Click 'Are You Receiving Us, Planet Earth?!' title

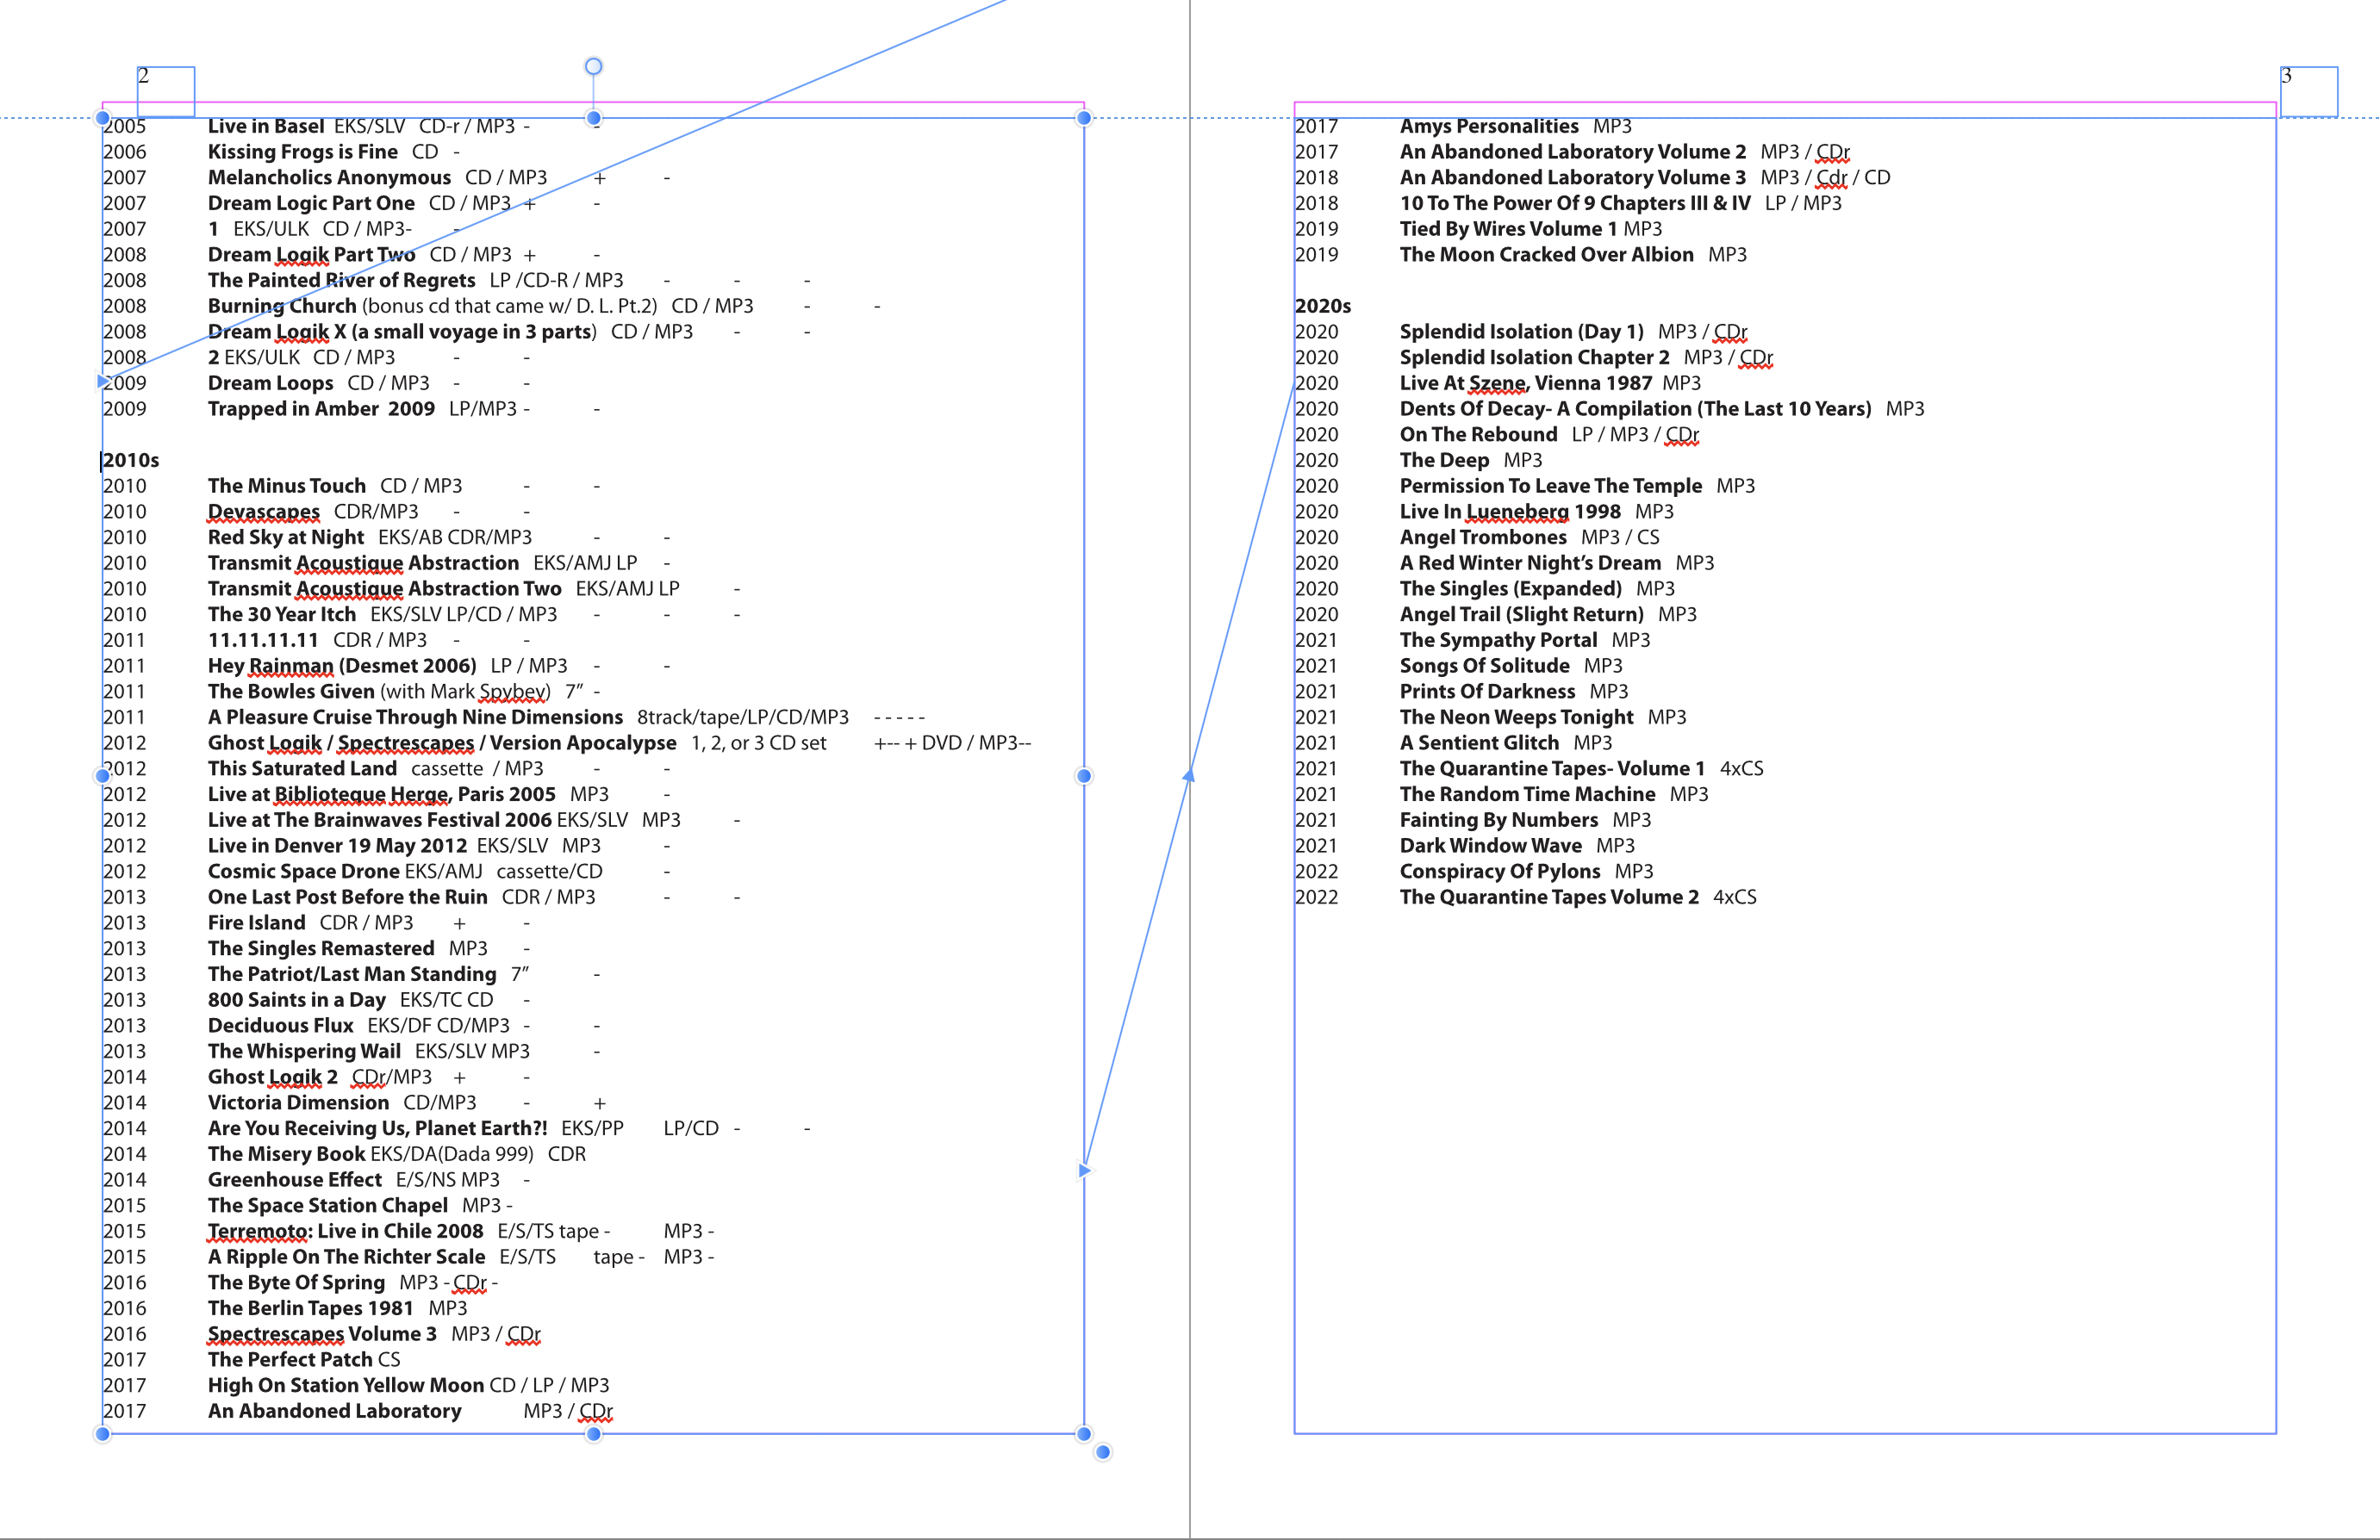377,1128
